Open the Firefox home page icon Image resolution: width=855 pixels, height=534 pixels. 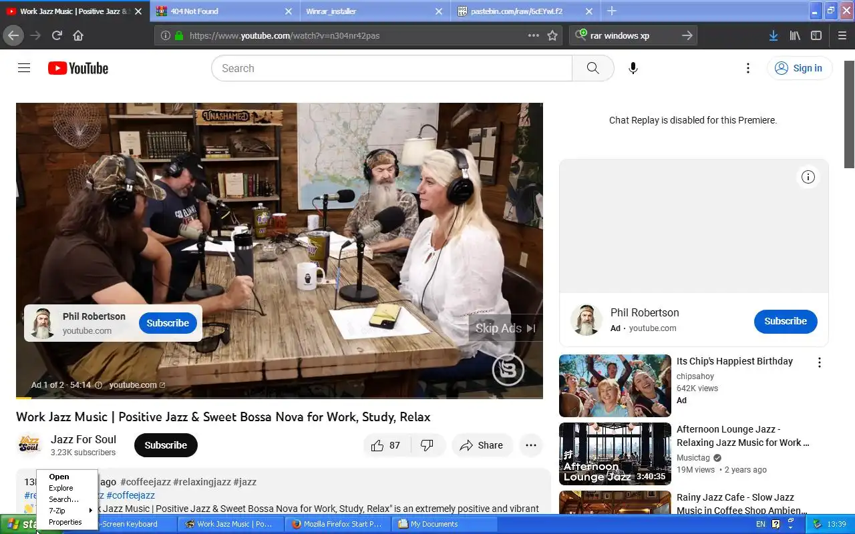pyautogui.click(x=78, y=35)
